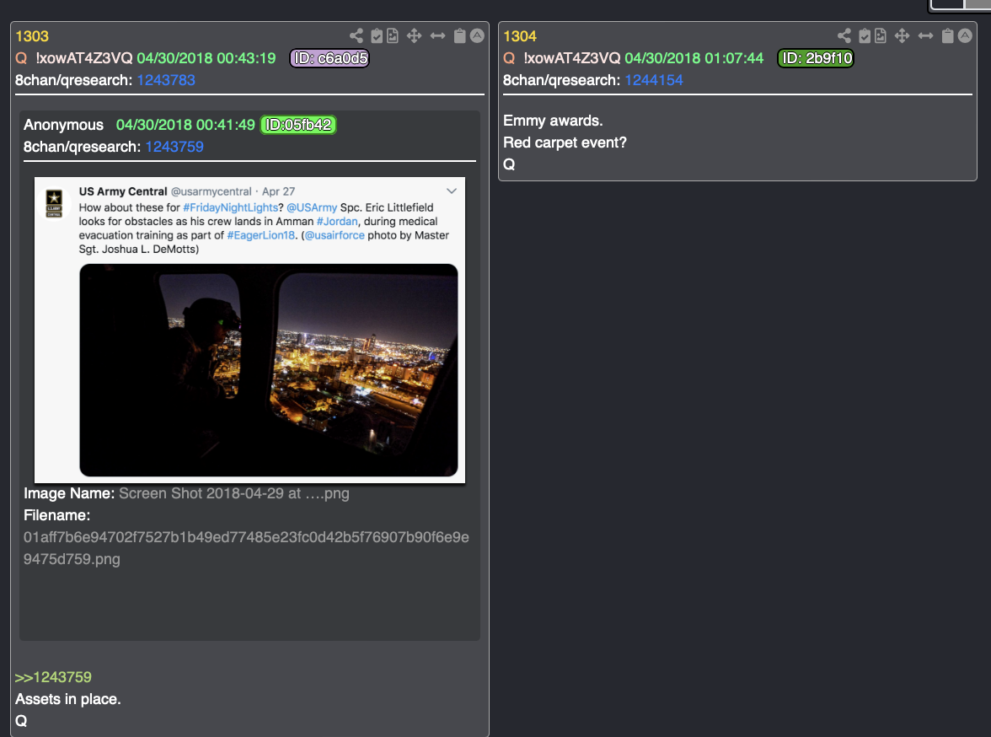Click post number 1303

32,36
